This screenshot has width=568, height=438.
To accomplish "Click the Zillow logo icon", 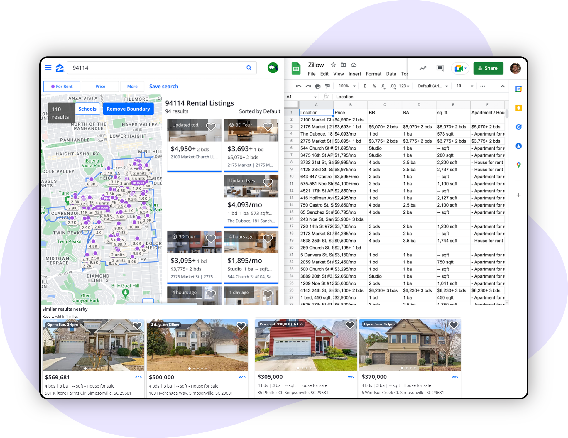I will 60,68.
